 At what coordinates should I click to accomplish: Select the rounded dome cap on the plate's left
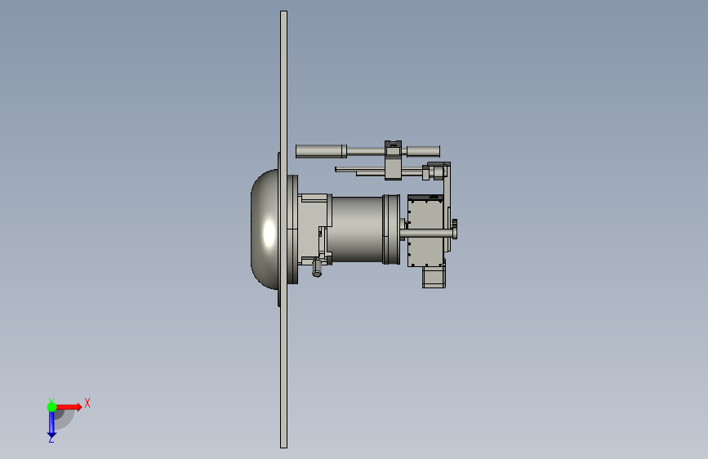(265, 229)
